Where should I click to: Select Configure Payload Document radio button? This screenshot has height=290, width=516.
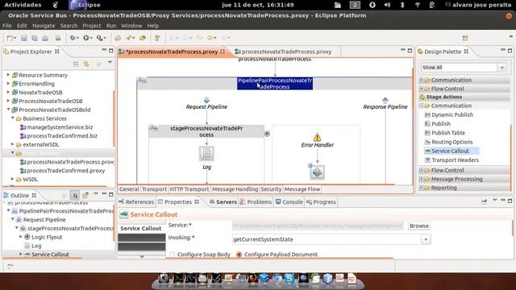pyautogui.click(x=239, y=255)
